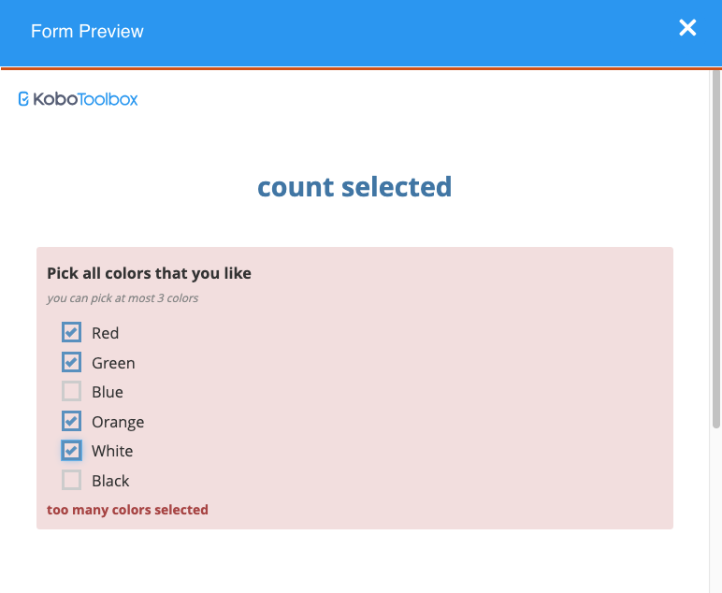Close the Form Preview dialog
Image resolution: width=722 pixels, height=593 pixels.
coord(687,28)
